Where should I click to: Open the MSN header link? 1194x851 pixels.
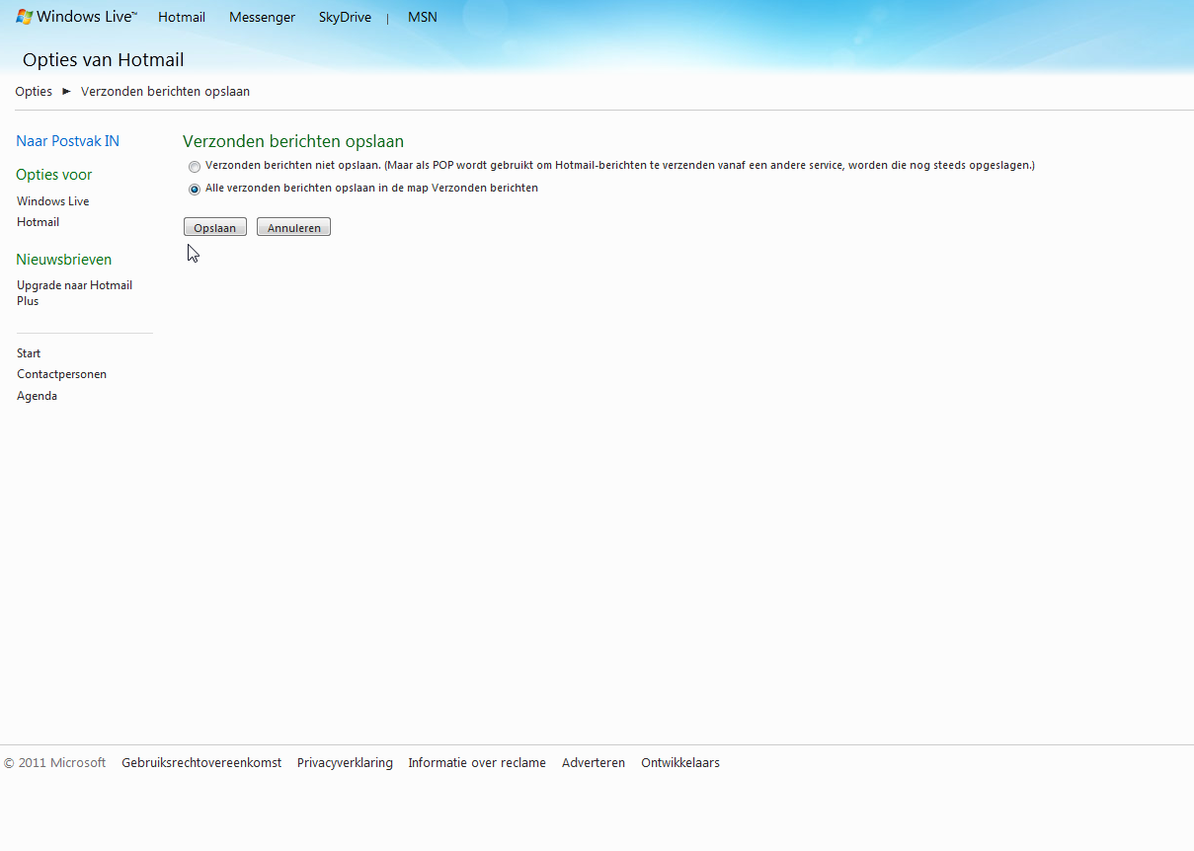point(422,17)
